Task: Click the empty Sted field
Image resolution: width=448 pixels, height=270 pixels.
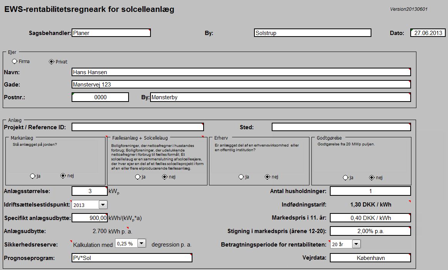Action: tap(341, 127)
